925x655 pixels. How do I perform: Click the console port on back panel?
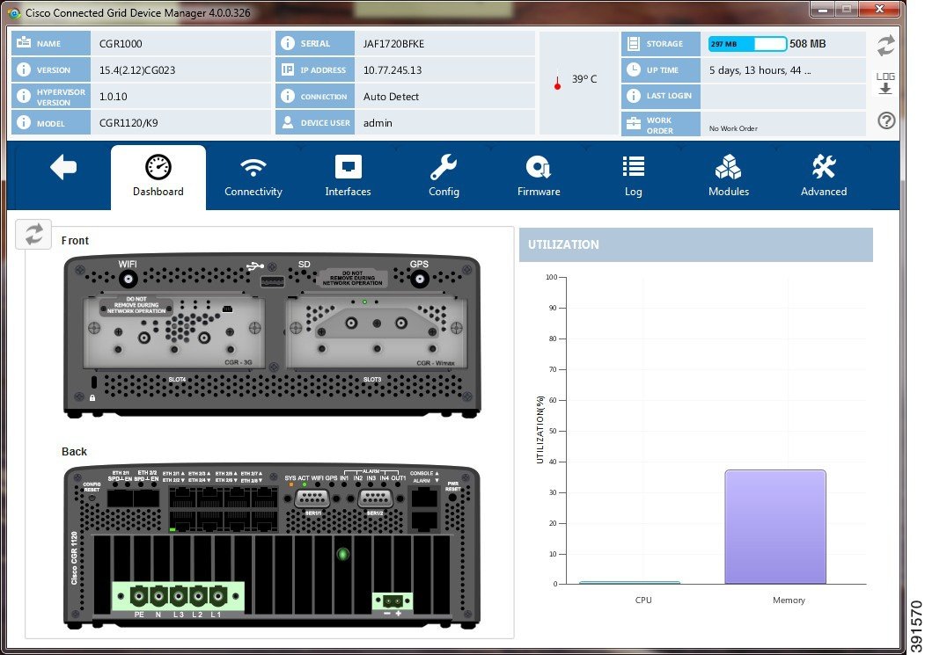424,499
